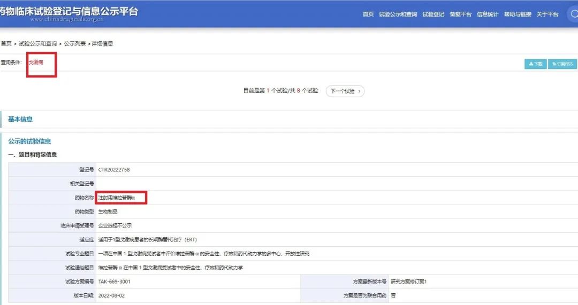Select version date 2022-08-02
The width and height of the screenshot is (578, 305).
click(x=111, y=295)
